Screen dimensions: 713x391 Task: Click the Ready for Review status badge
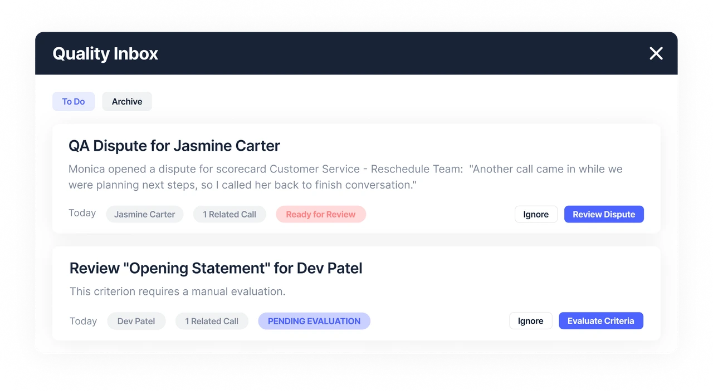(x=321, y=214)
